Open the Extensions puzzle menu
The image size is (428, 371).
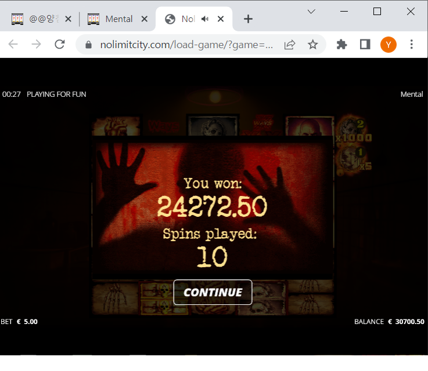341,45
